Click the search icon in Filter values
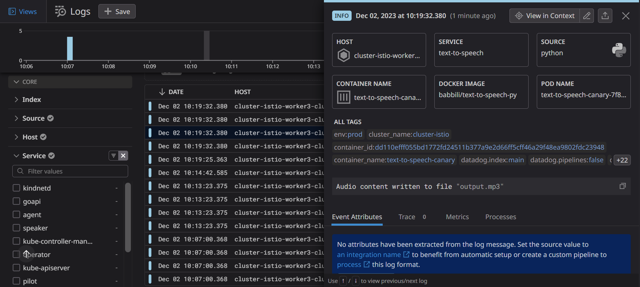640x287 pixels. [21, 171]
